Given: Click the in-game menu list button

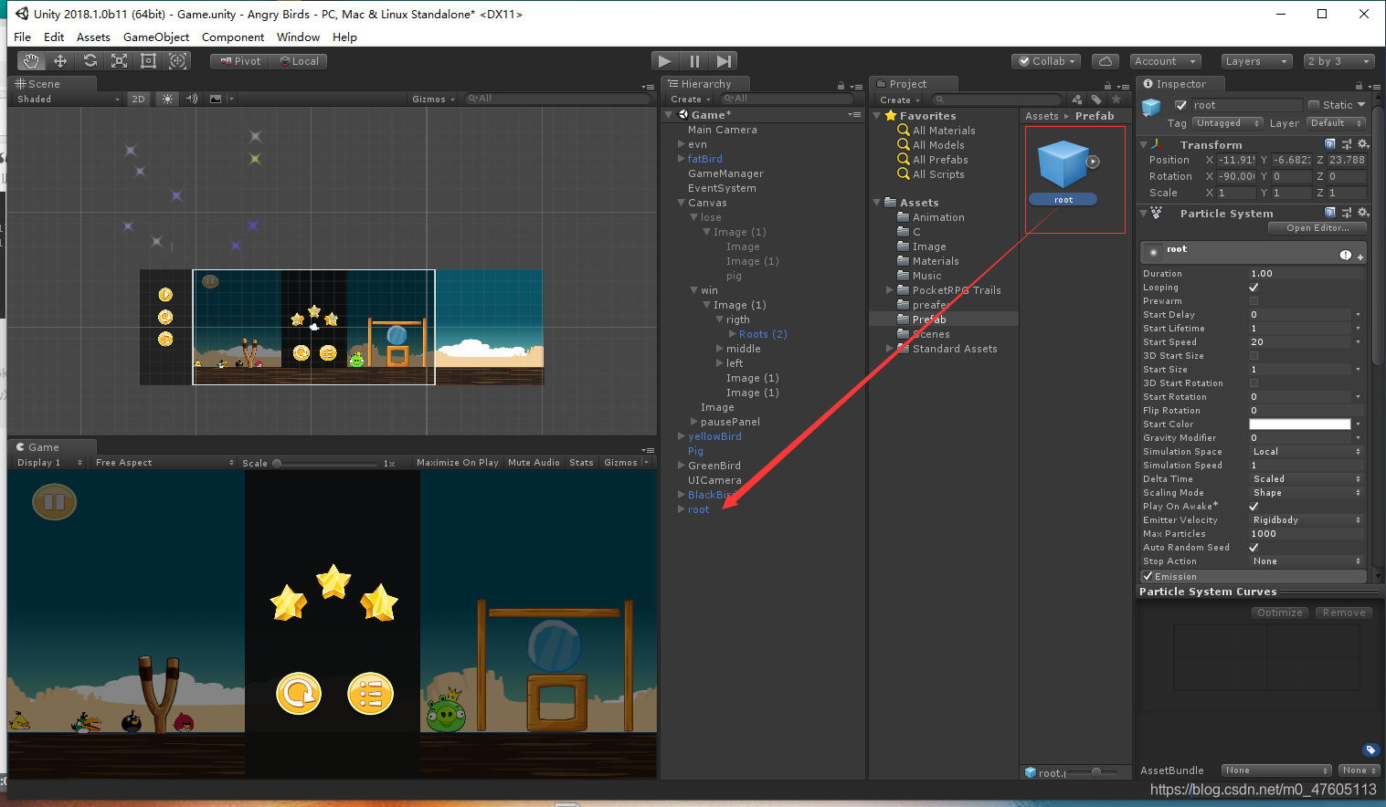Looking at the screenshot, I should pyautogui.click(x=370, y=694).
